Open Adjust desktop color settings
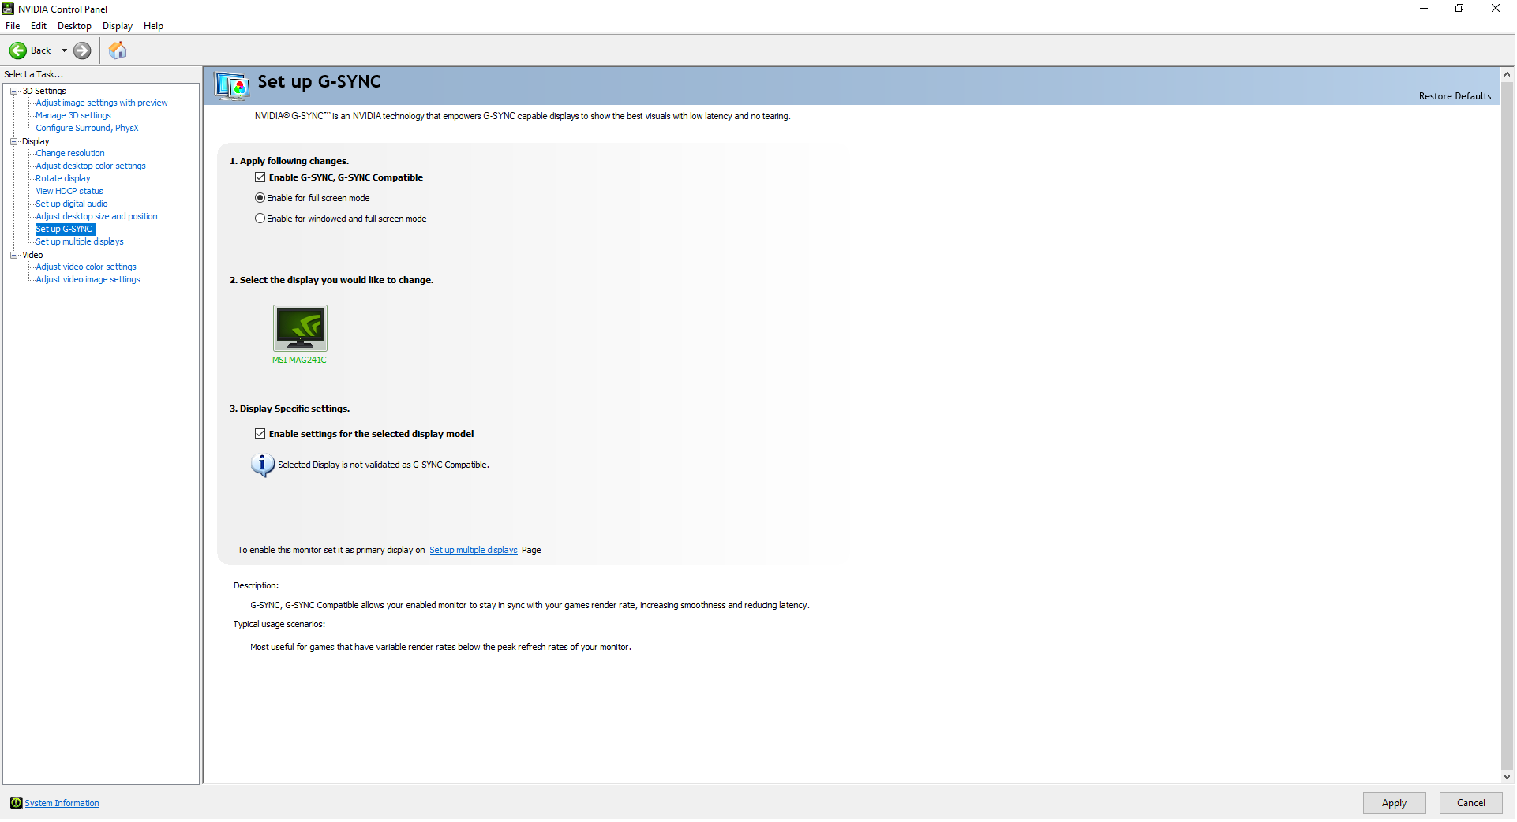Viewport: 1517px width, 822px height. point(91,166)
